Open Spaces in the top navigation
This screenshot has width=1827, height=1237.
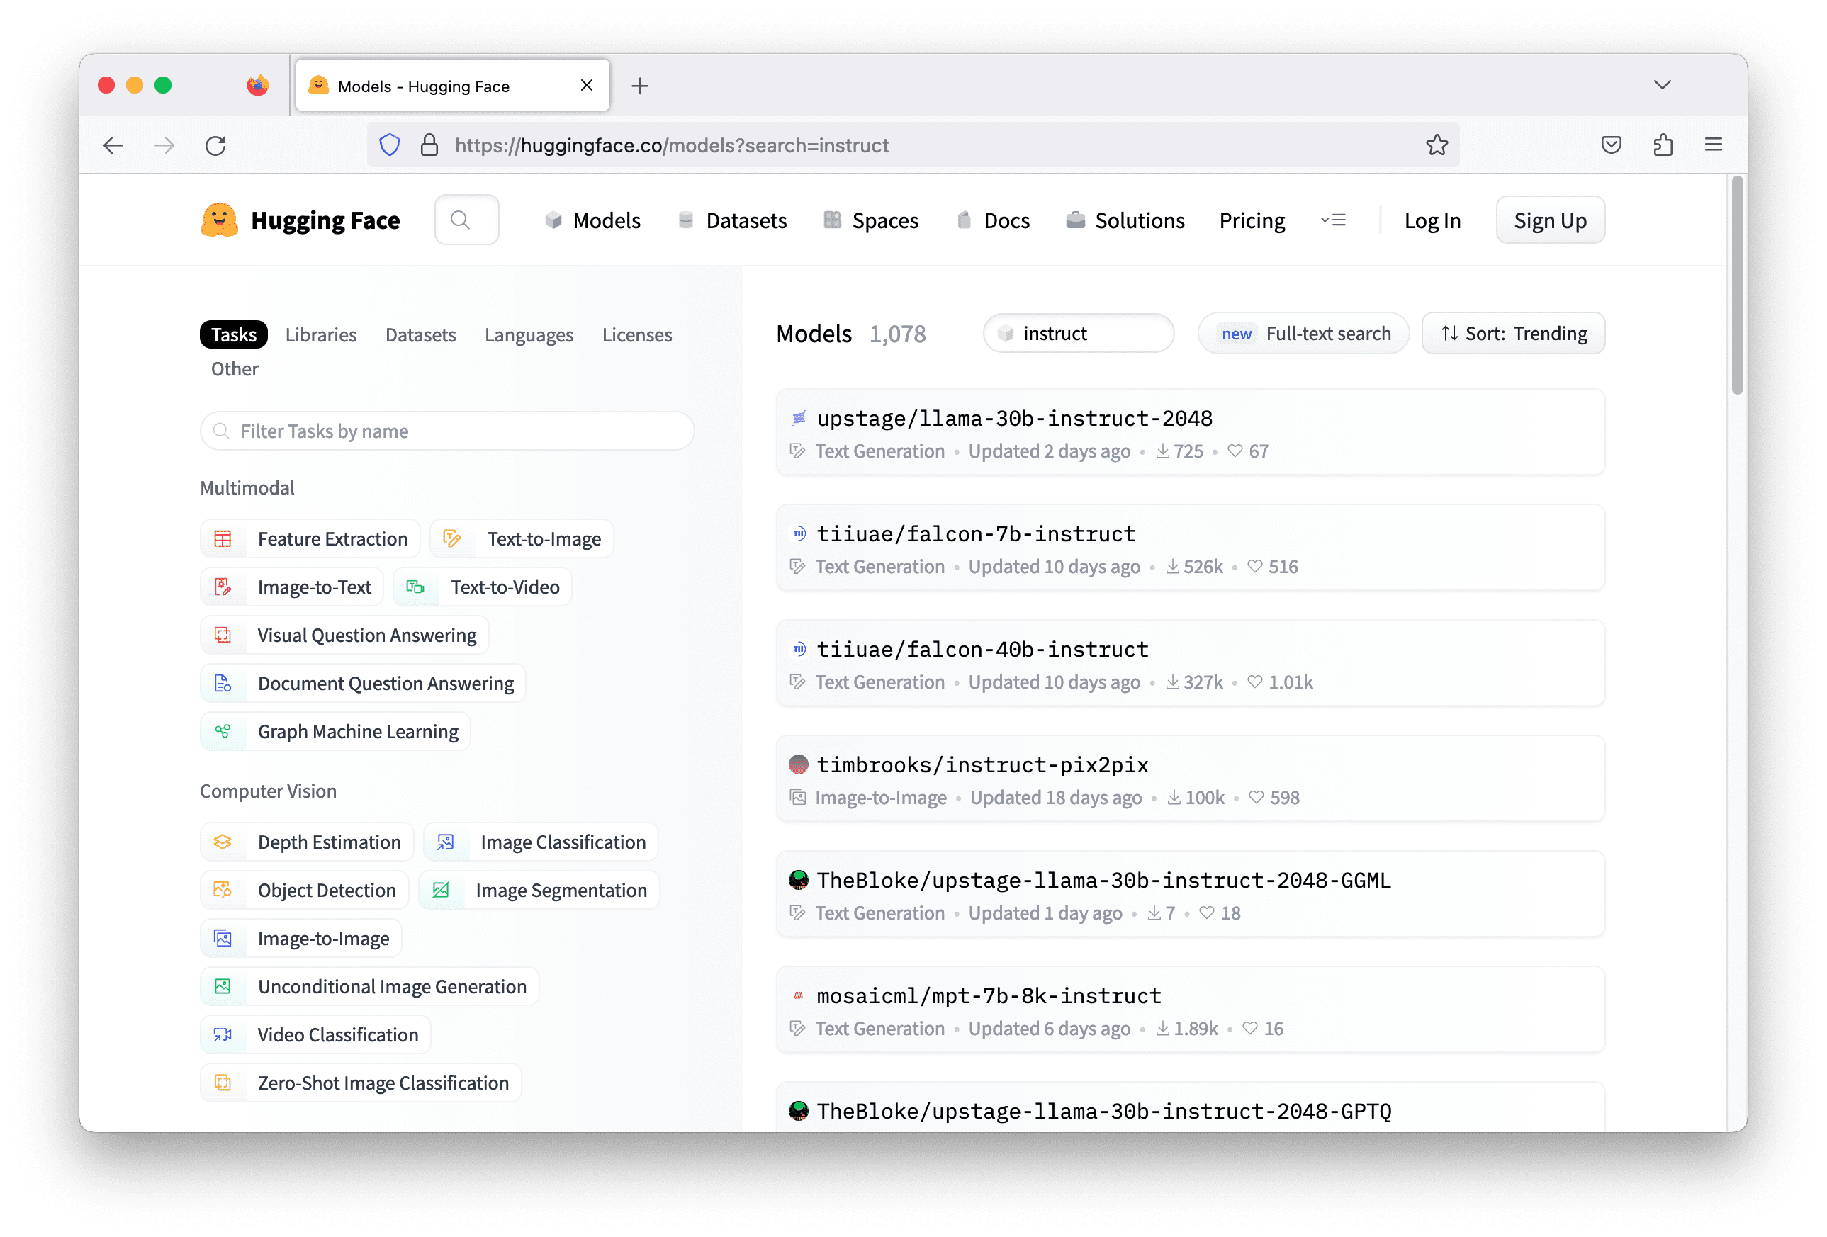tap(870, 221)
